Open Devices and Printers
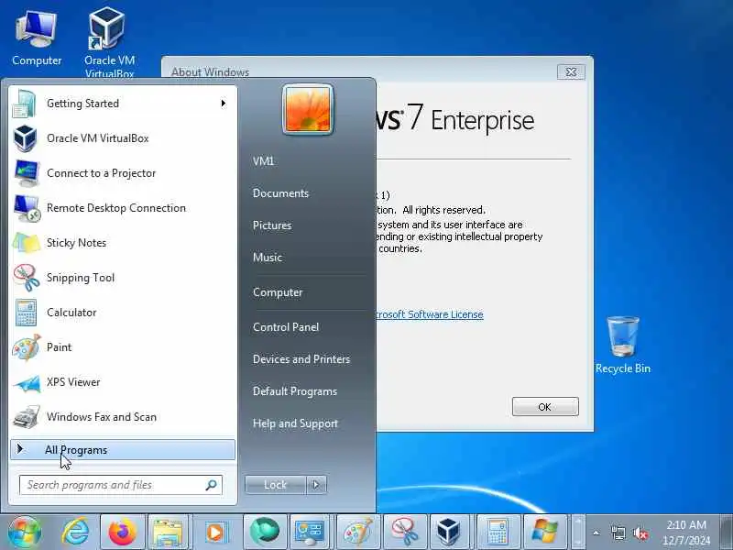This screenshot has height=550, width=733. coord(301,359)
